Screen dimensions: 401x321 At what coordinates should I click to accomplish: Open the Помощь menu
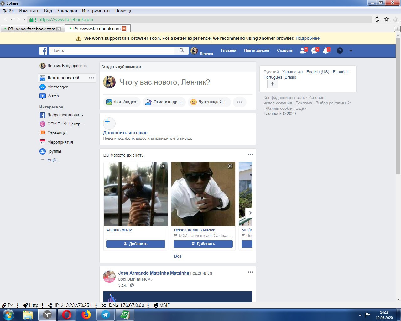124,11
